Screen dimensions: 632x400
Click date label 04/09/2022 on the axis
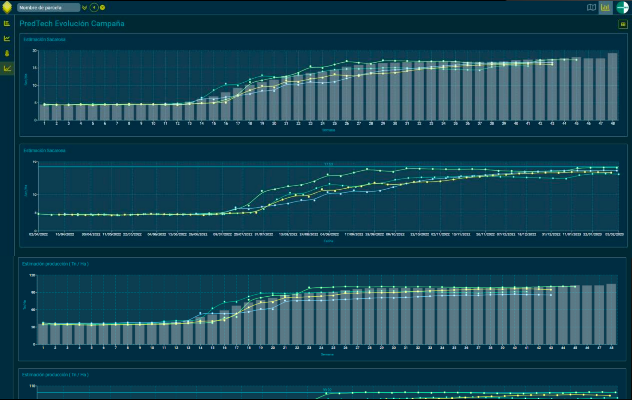pyautogui.click(x=329, y=234)
